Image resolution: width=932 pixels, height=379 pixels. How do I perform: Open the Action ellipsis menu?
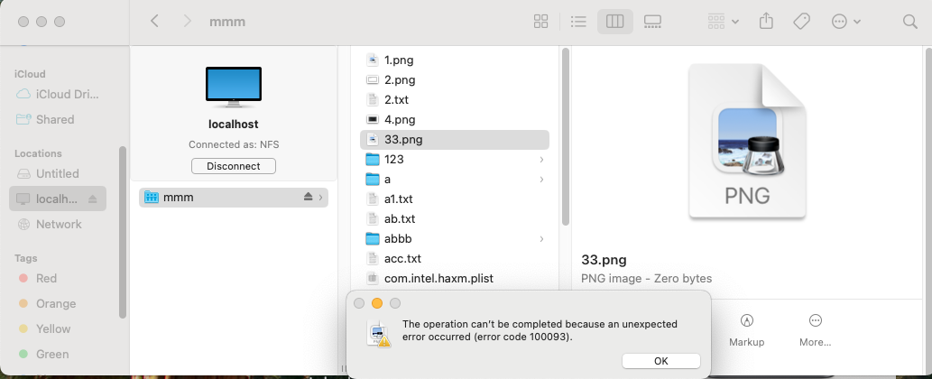tap(845, 21)
